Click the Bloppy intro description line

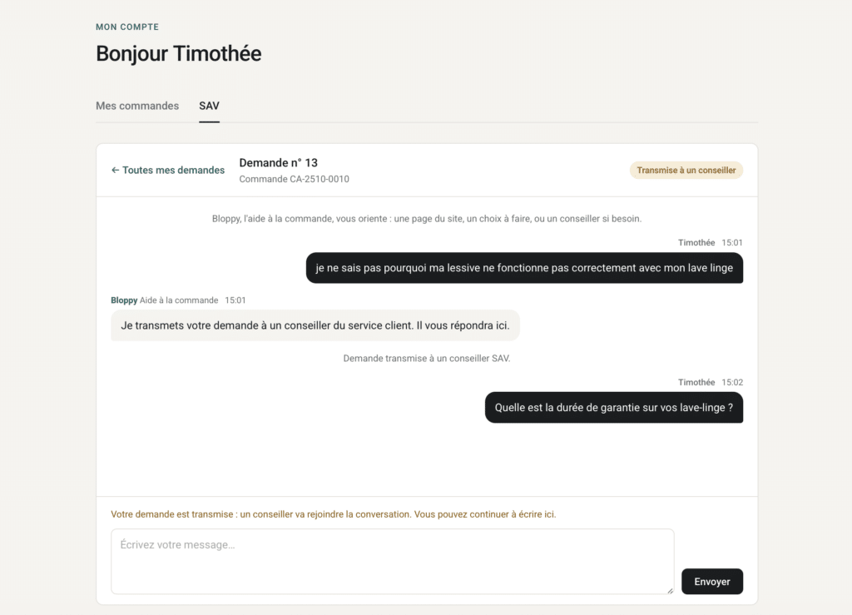point(427,218)
